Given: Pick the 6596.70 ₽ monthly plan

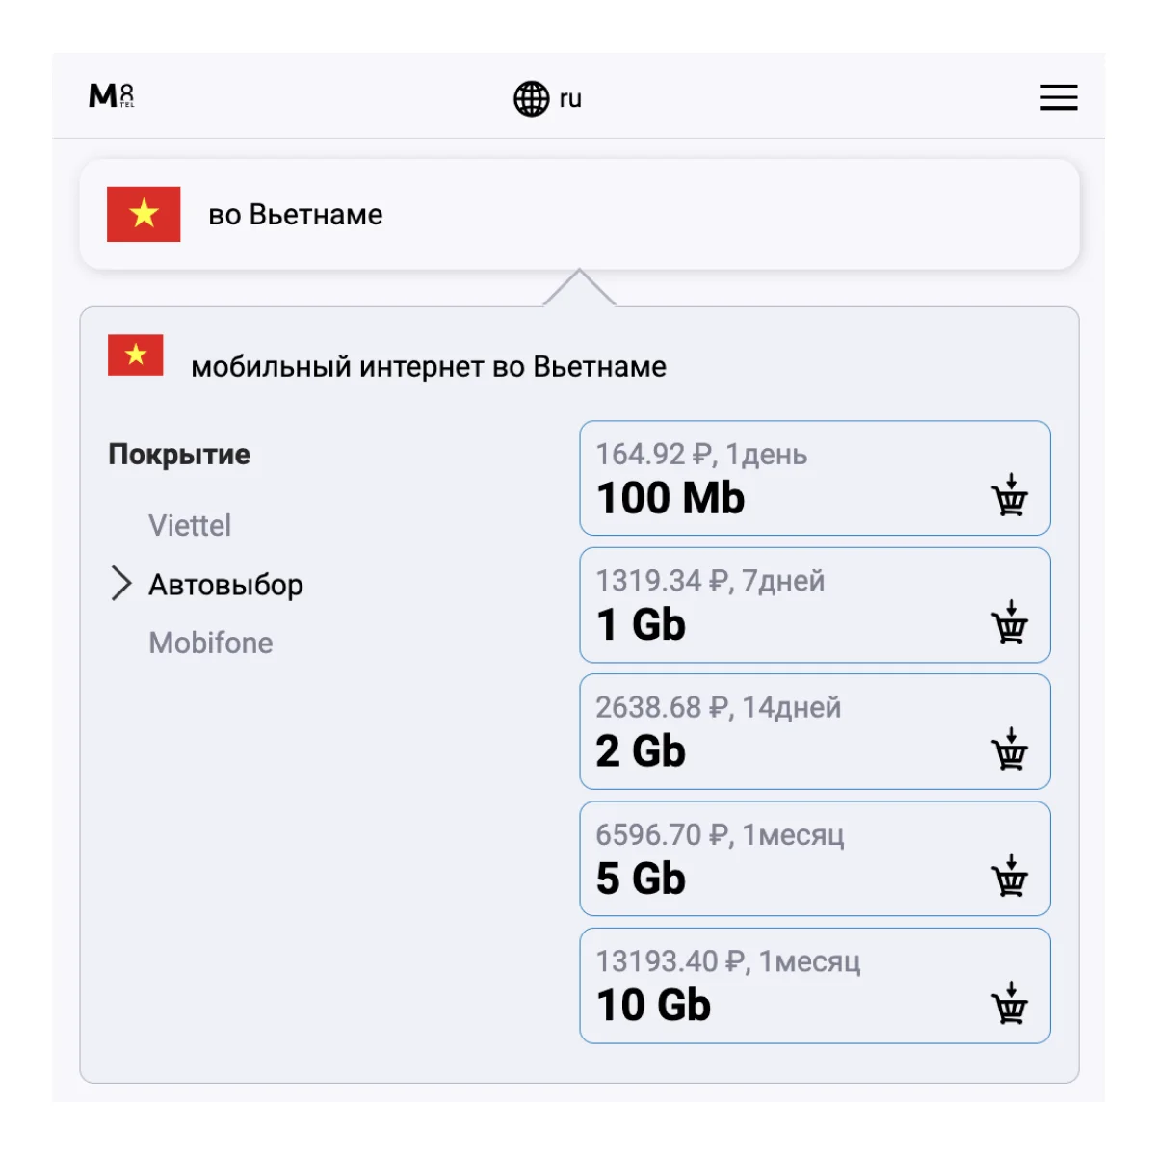Looking at the screenshot, I should 771,858.
